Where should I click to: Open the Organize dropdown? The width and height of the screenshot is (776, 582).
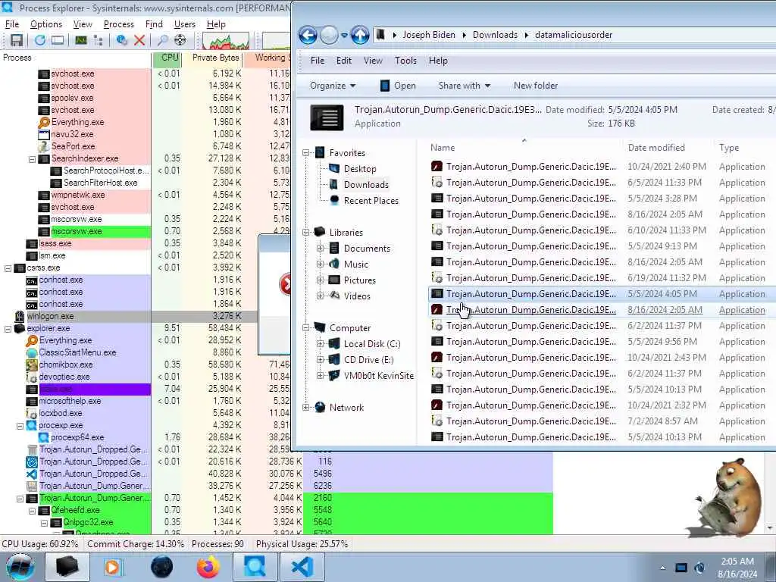(333, 86)
